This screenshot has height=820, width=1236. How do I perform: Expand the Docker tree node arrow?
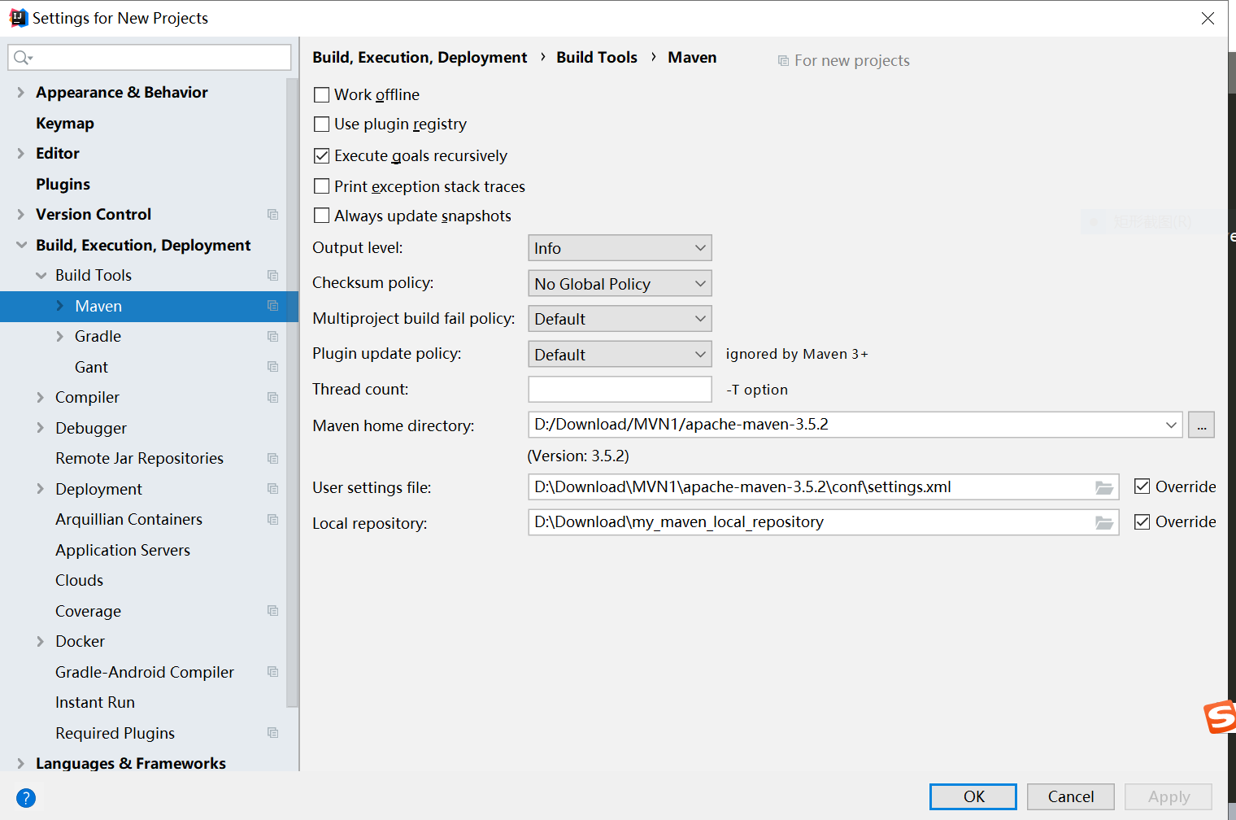(x=40, y=642)
